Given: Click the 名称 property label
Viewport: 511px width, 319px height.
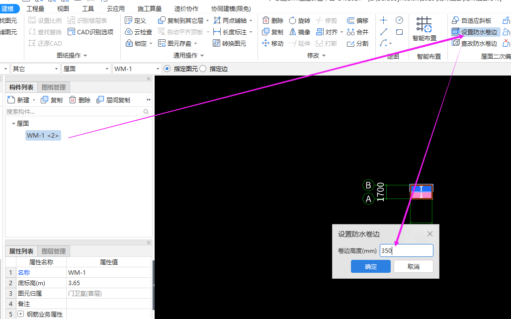Looking at the screenshot, I should point(24,272).
